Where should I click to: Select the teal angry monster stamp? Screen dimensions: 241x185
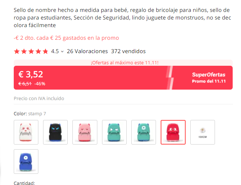(x=114, y=132)
